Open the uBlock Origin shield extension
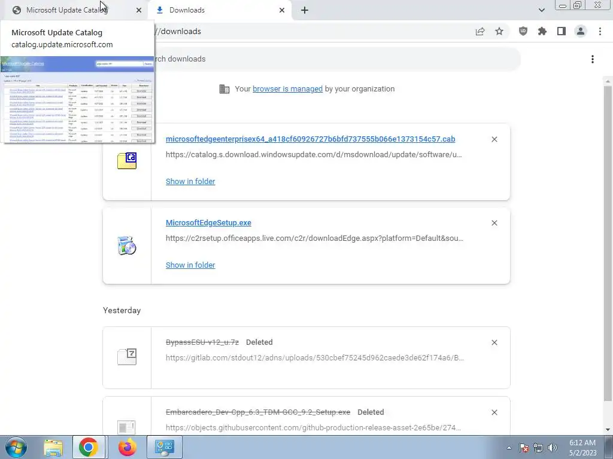Viewport: 613px width, 459px height. pyautogui.click(x=523, y=31)
